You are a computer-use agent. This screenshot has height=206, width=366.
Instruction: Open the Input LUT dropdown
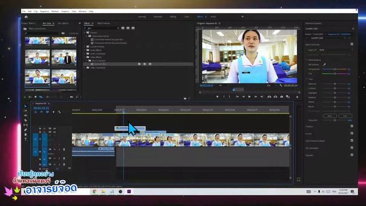point(335,50)
